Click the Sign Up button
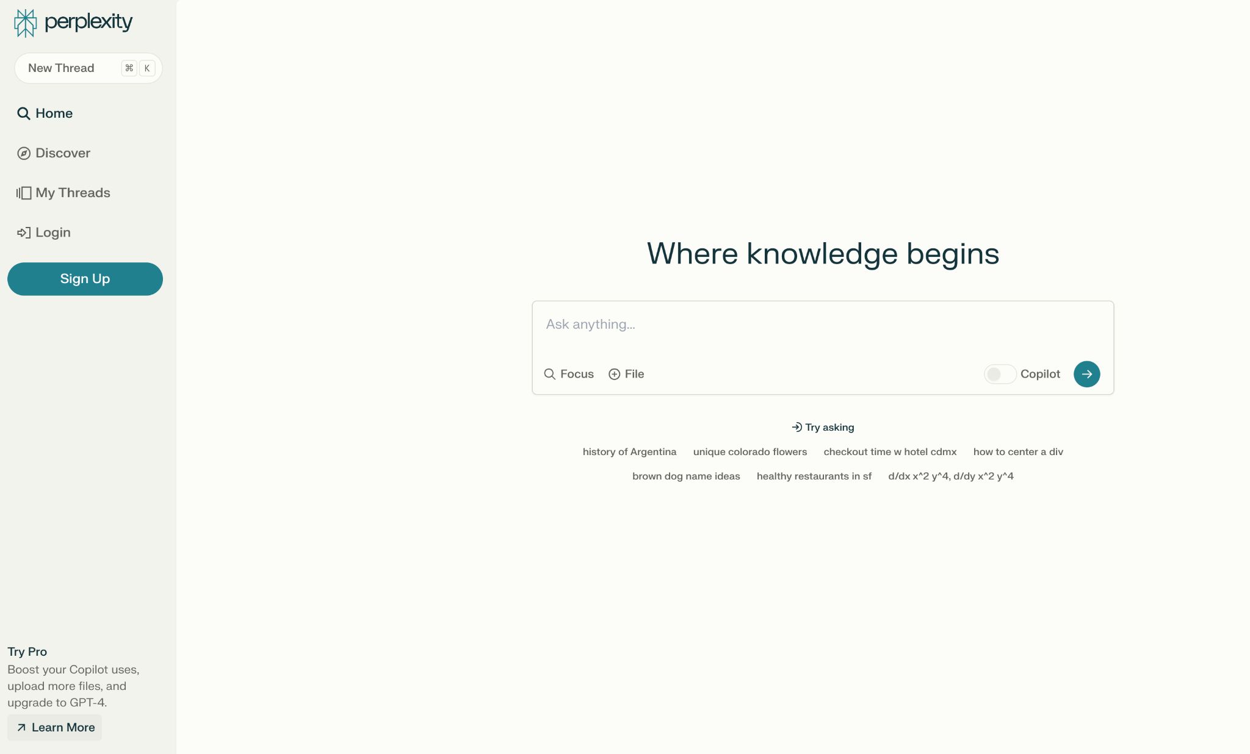1250x754 pixels. pos(85,278)
